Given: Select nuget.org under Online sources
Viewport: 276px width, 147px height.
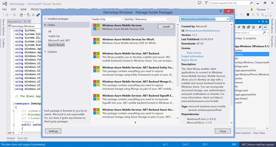Looking at the screenshot, I should 54,36.
